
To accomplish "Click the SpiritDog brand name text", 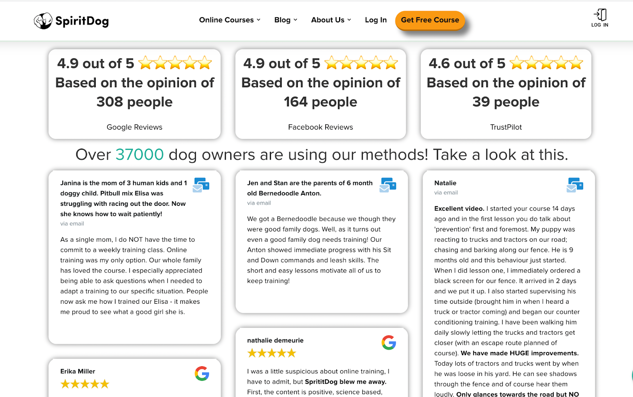I will click(x=82, y=21).
